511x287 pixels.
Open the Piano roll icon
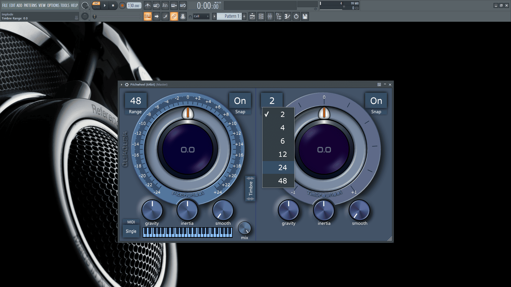click(287, 16)
